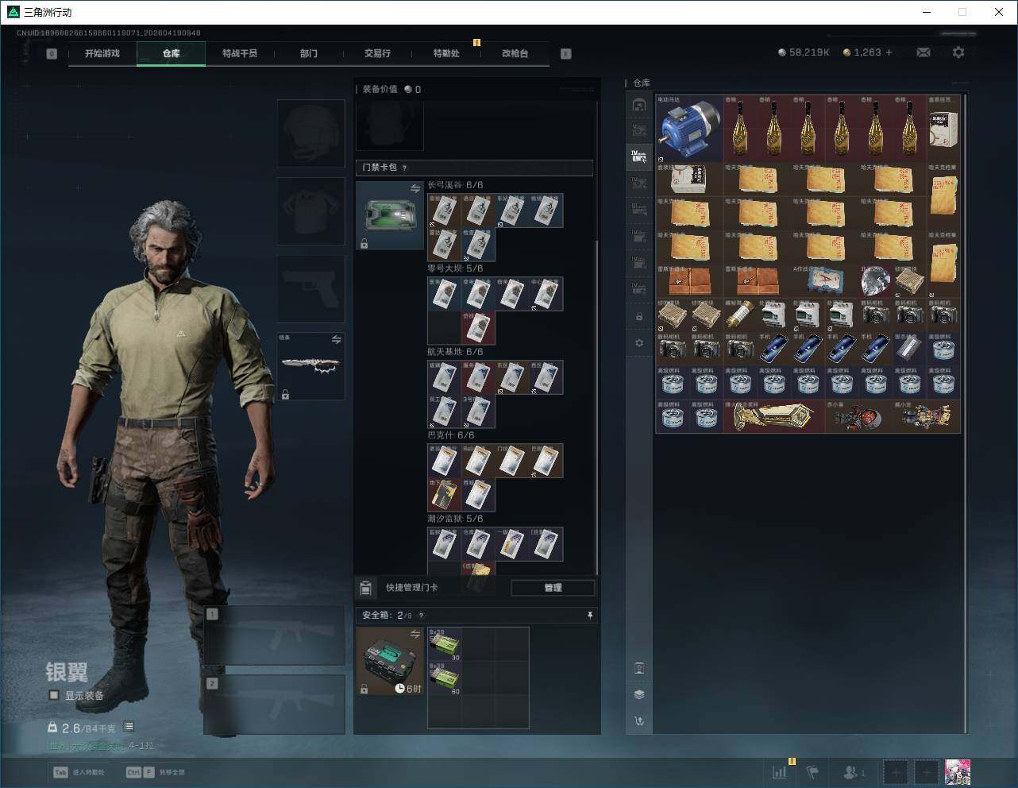1018x788 pixels.
Task: Expand the weight details list icon
Action: click(x=129, y=727)
